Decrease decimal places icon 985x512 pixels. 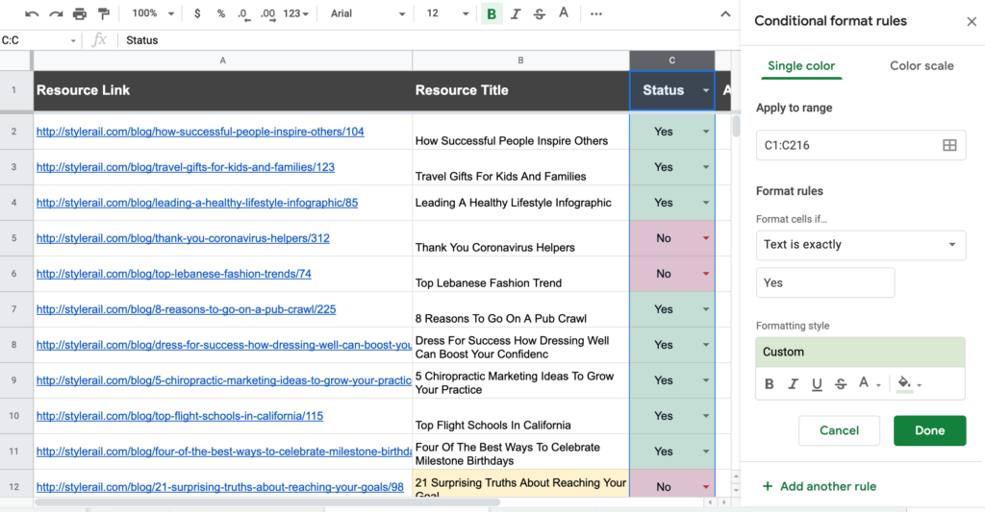coord(243,13)
